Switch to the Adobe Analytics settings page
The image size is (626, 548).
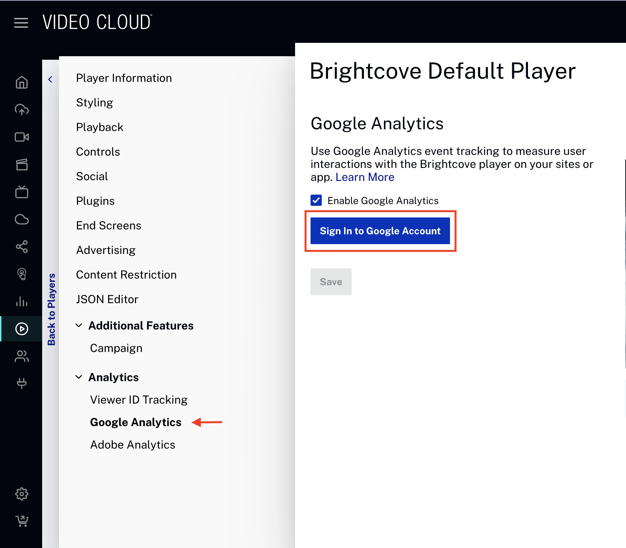click(x=133, y=444)
